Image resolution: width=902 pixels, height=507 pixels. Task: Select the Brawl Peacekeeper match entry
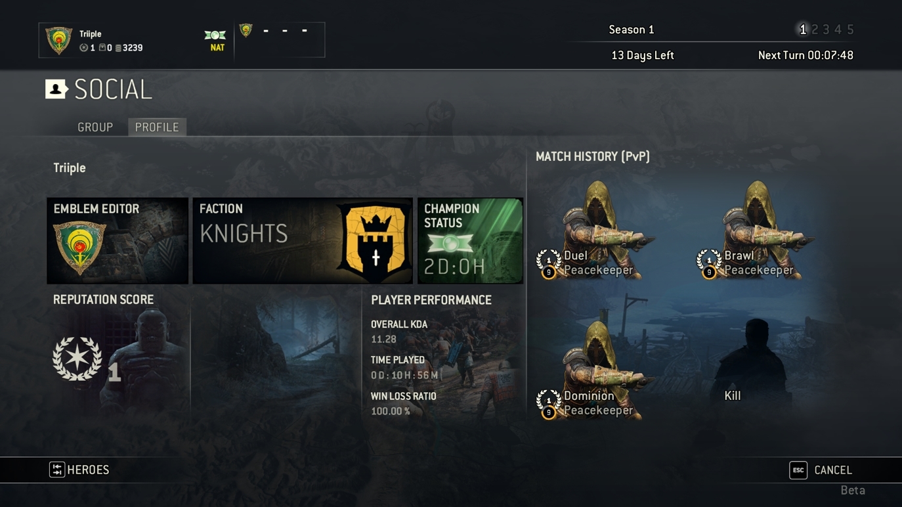755,231
